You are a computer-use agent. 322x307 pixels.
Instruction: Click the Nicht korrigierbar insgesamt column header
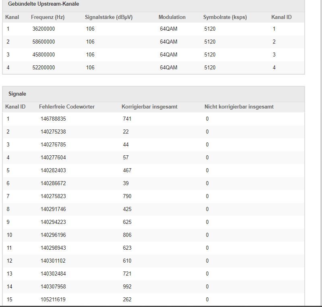[x=239, y=107]
